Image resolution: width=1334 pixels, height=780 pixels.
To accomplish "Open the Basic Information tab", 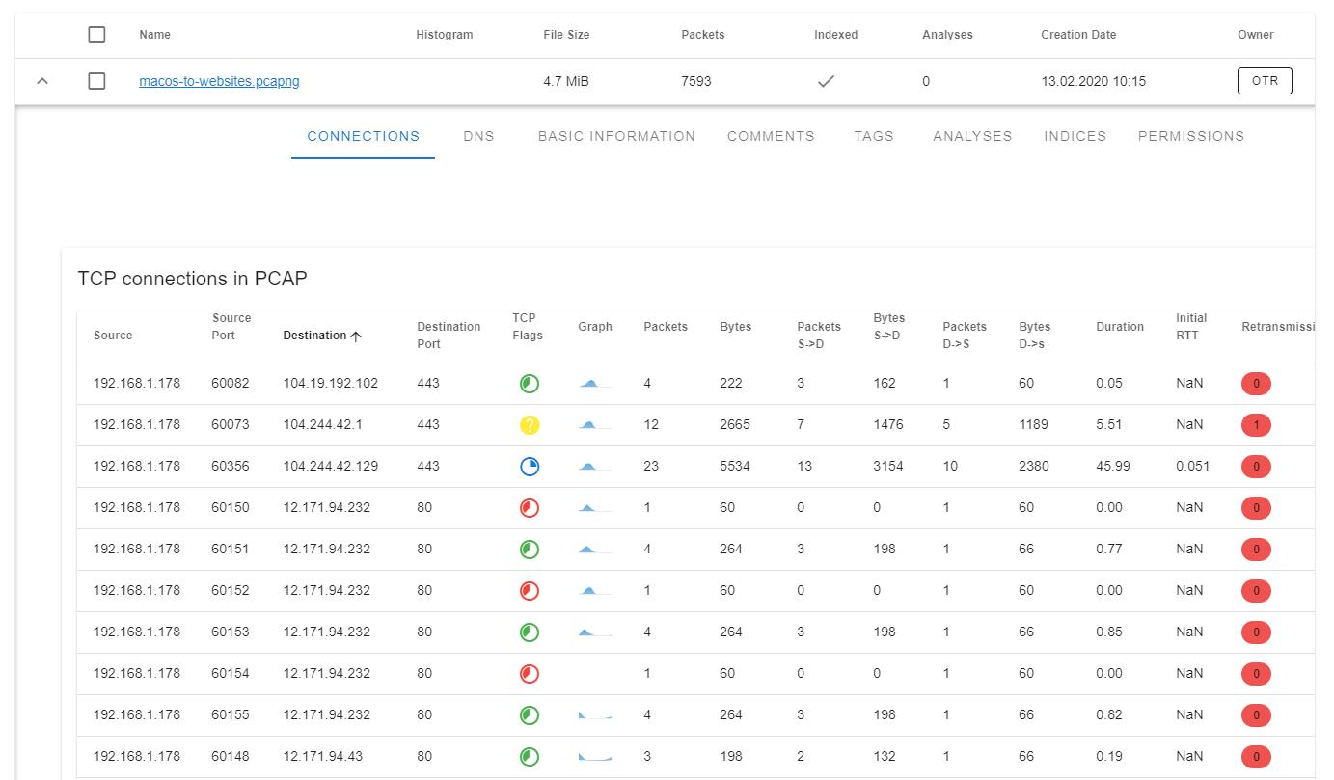I will pyautogui.click(x=616, y=136).
